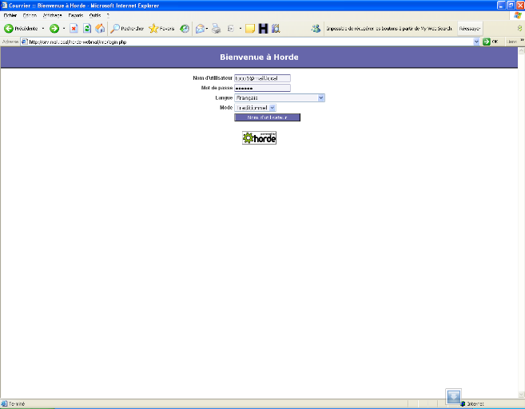Screen dimensions: 525x409
Task: Open the Forward button history dropdown arrow
Action: click(64, 29)
